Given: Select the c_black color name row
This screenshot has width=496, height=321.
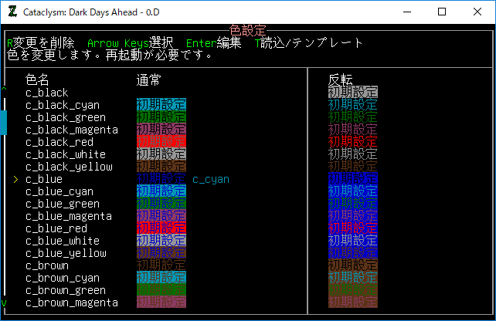Looking at the screenshot, I should coord(47,93).
